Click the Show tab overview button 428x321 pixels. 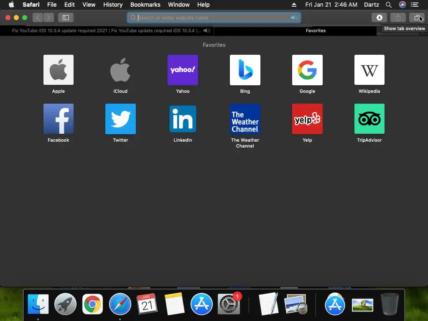(x=417, y=18)
